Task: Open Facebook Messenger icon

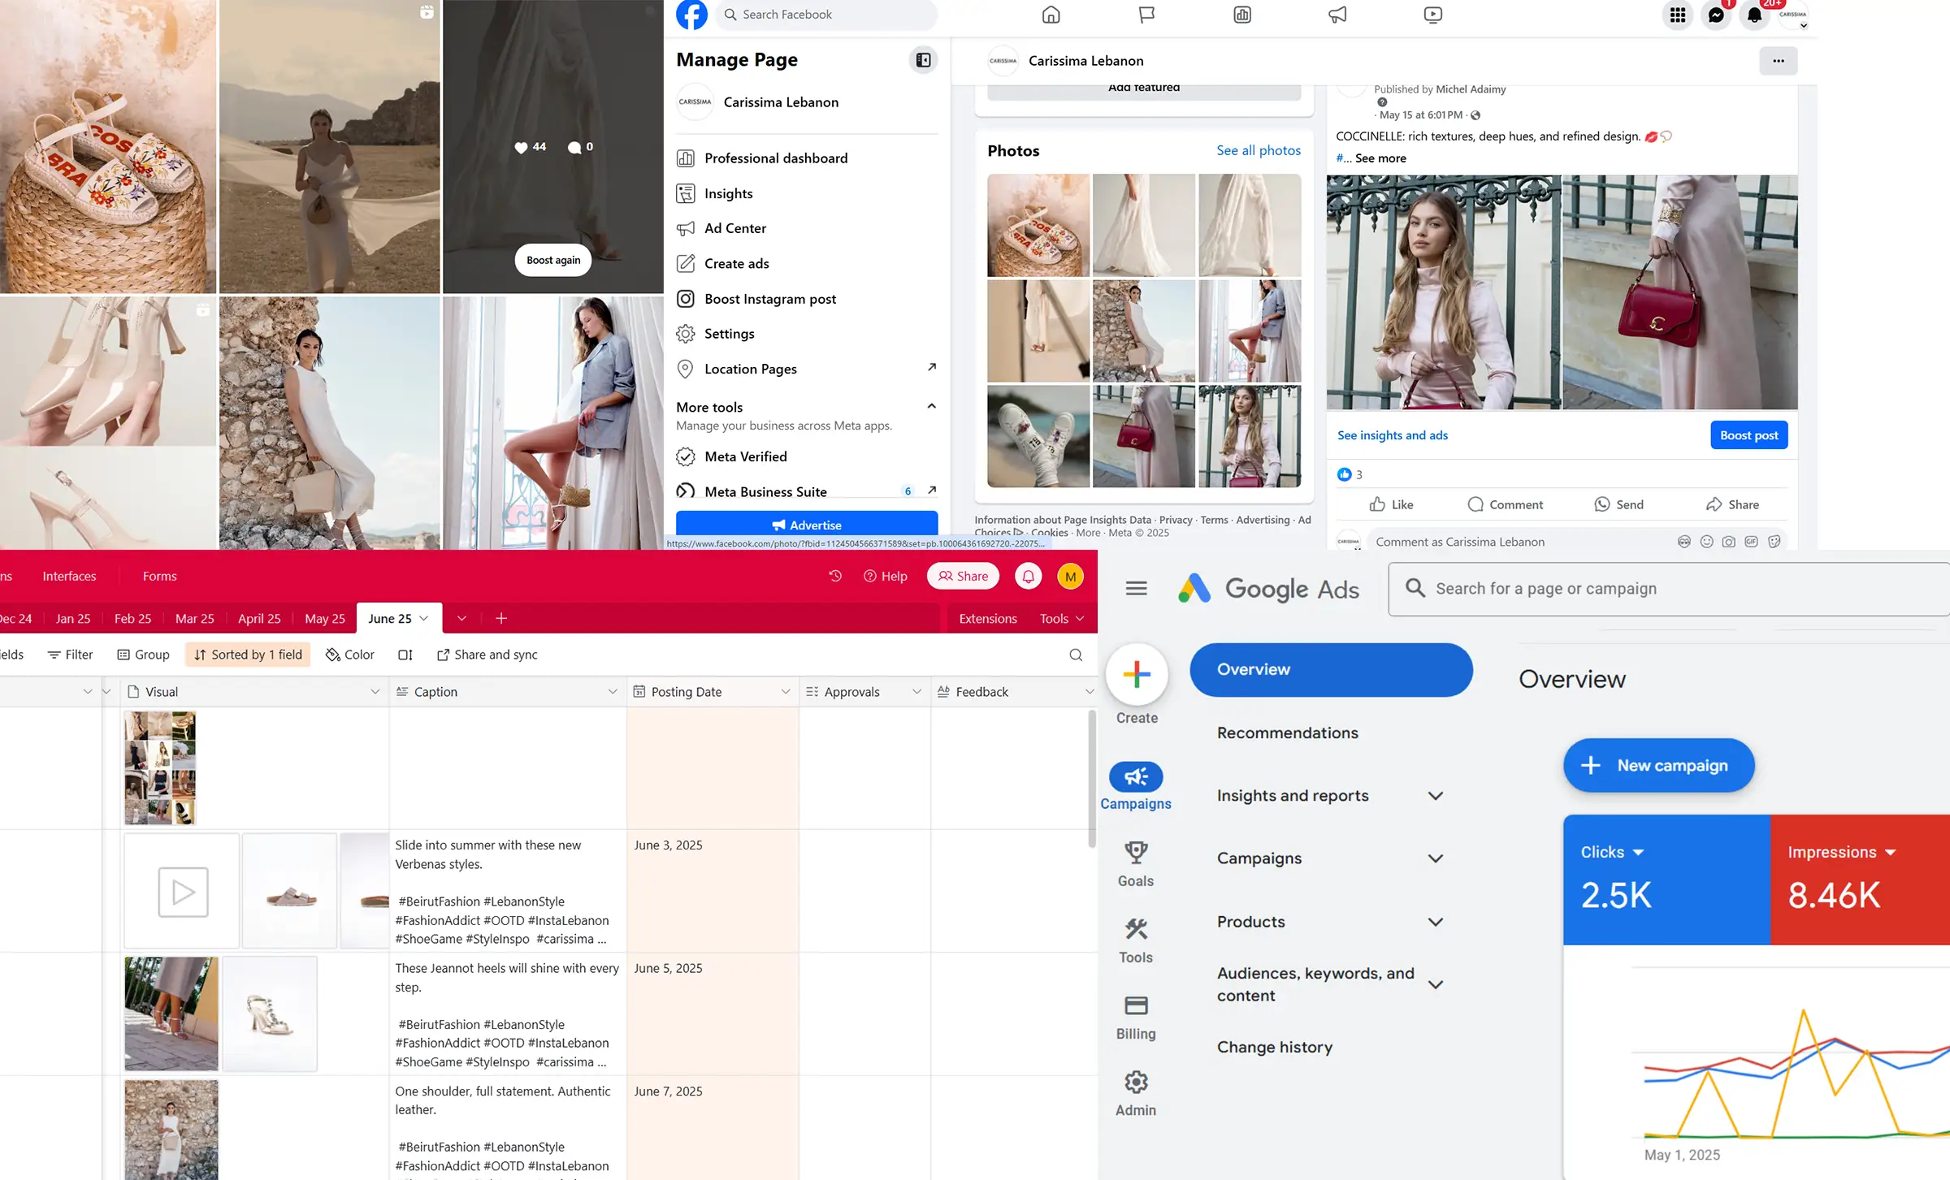Action: click(1716, 15)
